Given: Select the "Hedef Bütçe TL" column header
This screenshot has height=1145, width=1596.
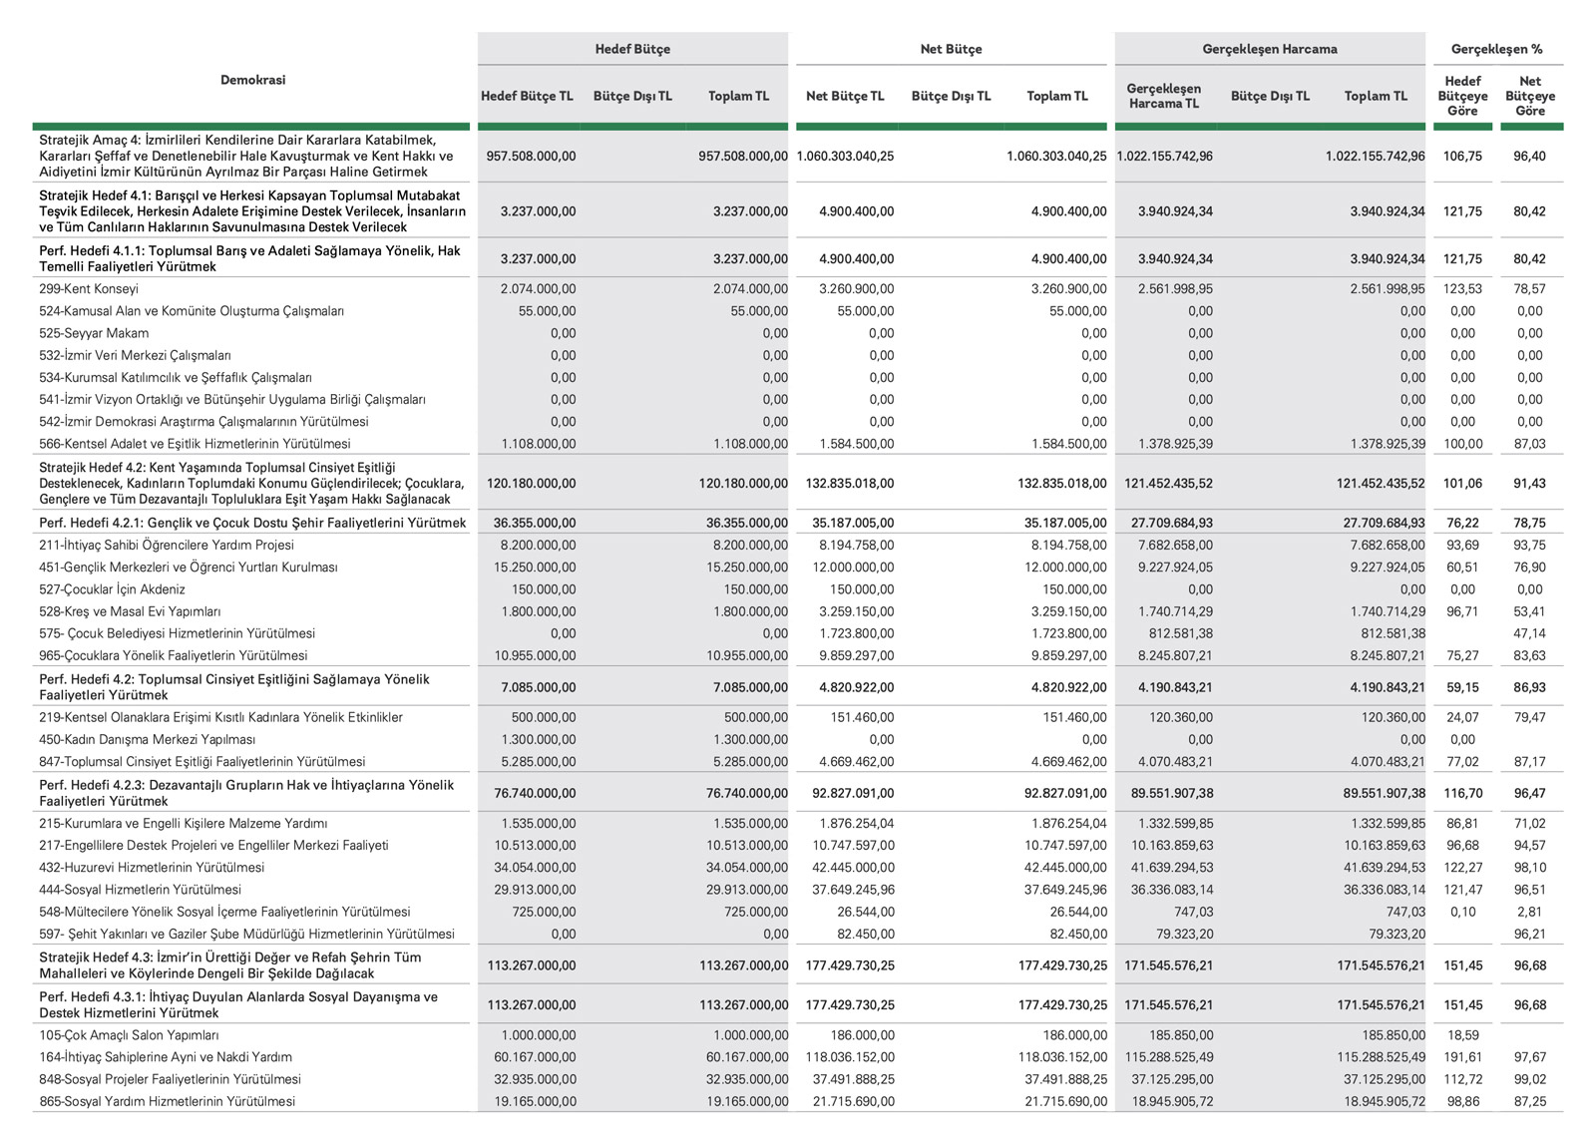Looking at the screenshot, I should 527,97.
